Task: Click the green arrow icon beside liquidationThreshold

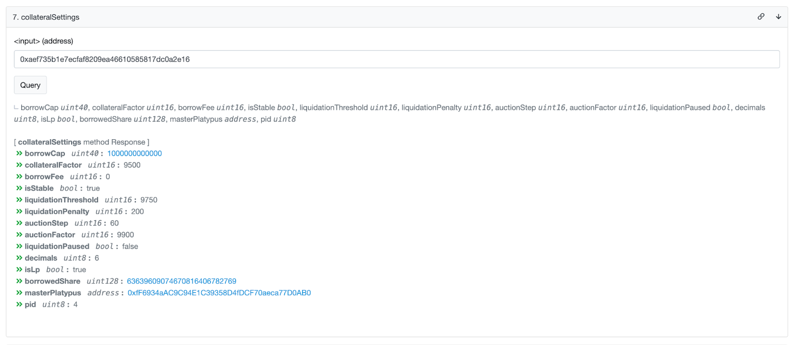Action: 19,200
